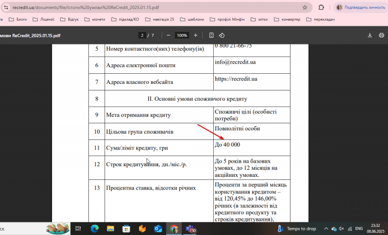Open the конвертер bookmarks folder
This screenshot has width=388, height=235.
[x=287, y=19]
